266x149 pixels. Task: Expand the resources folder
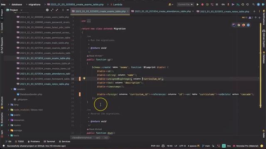[x=8, y=120]
